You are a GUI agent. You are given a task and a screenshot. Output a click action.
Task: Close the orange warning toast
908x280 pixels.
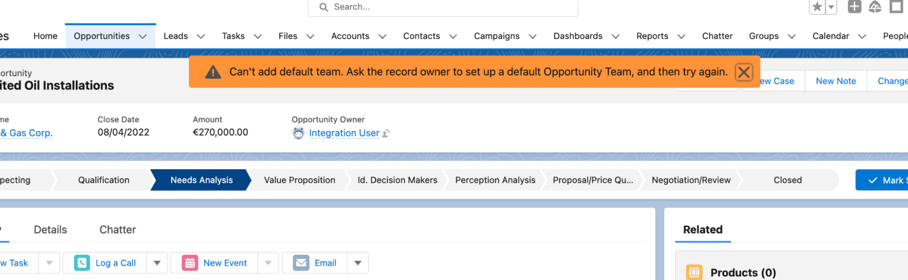click(744, 72)
